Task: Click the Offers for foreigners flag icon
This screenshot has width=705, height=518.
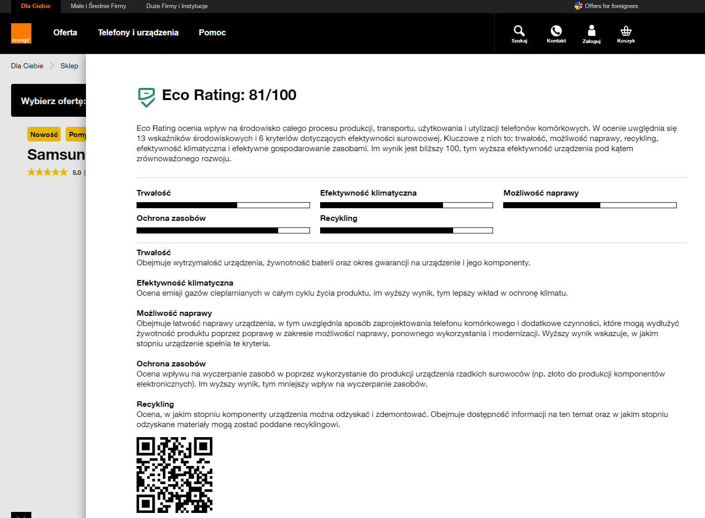Action: pos(579,6)
